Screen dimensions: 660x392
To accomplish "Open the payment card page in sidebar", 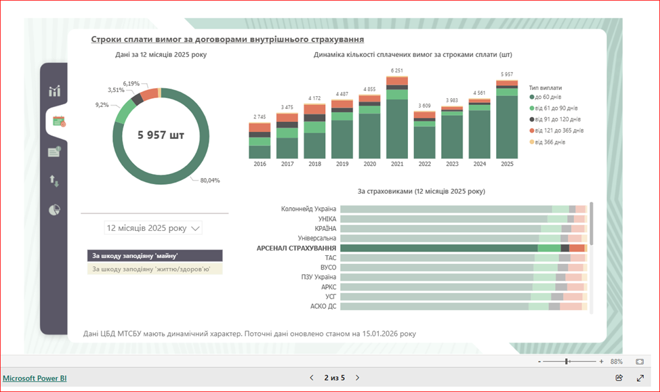I will point(54,152).
